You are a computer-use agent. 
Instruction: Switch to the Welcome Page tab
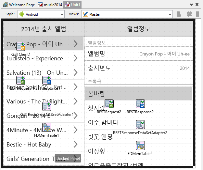pos(19,5)
